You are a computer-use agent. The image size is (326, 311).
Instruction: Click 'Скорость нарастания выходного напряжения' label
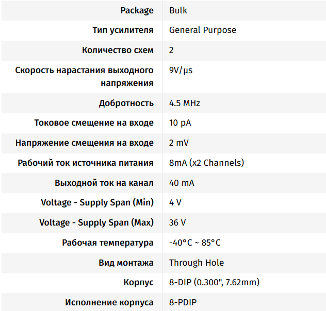tap(85, 76)
